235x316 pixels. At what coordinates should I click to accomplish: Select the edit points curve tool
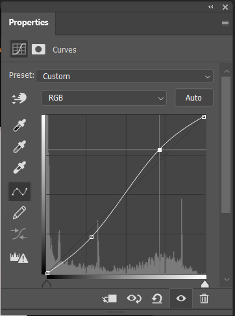click(19, 192)
